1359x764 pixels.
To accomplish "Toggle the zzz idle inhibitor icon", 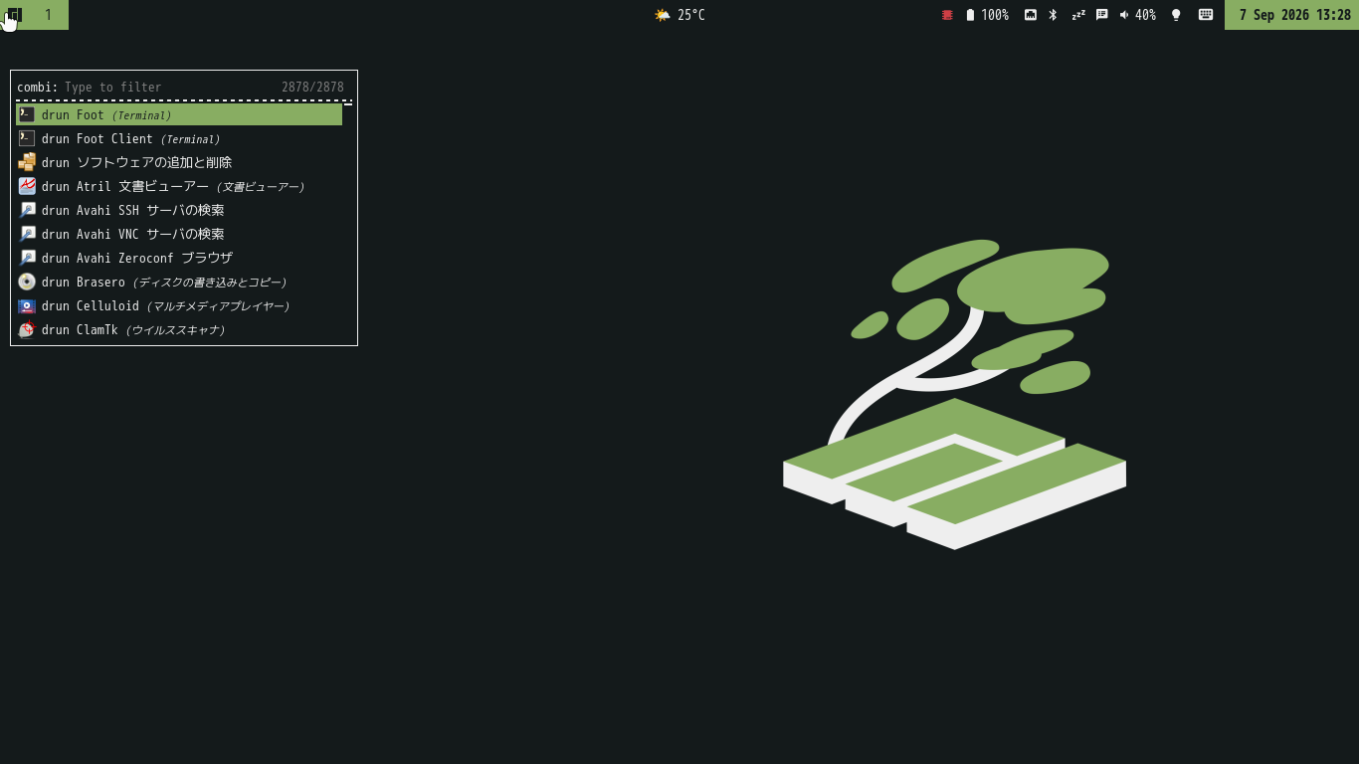I will [x=1078, y=15].
